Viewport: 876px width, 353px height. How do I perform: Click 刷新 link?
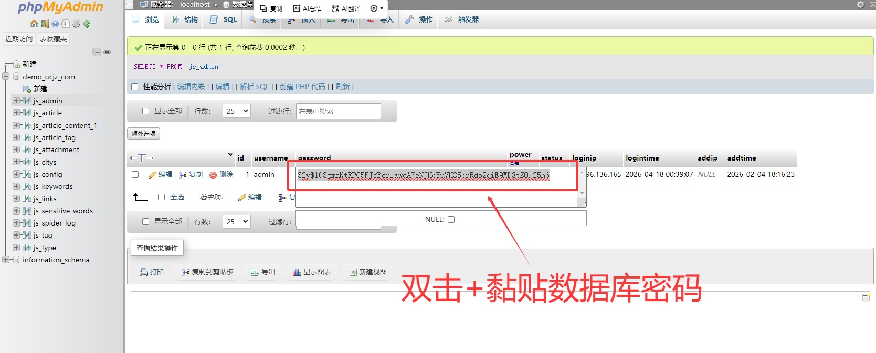(343, 87)
